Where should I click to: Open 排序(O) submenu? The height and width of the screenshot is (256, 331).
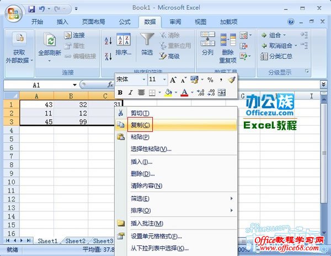176,210
